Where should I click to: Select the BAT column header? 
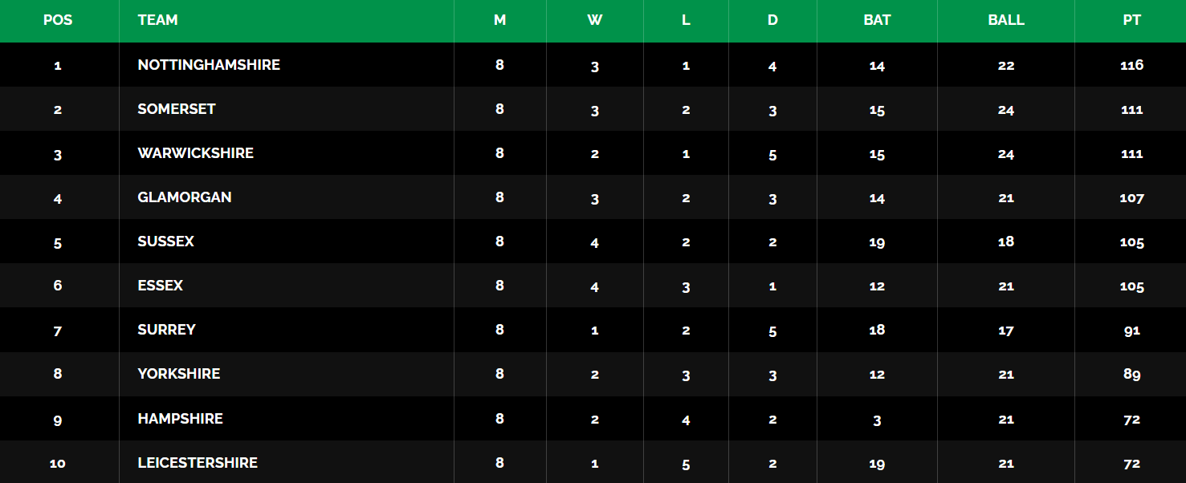(877, 20)
